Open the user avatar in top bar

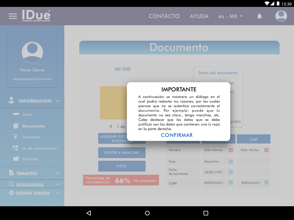(281, 16)
